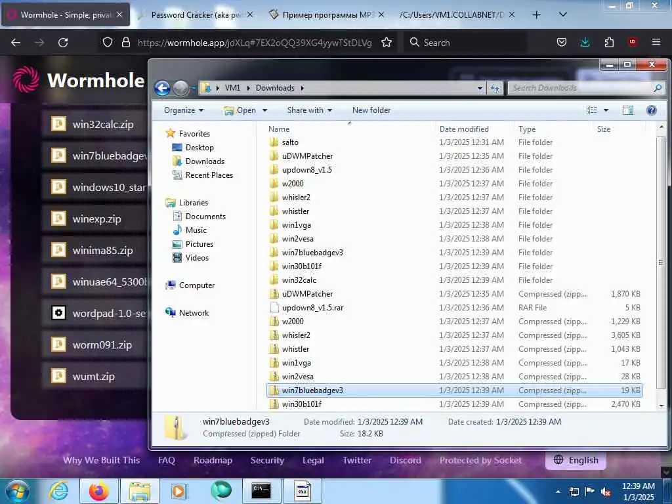Click the New folder button
The height and width of the screenshot is (504, 672).
click(371, 110)
